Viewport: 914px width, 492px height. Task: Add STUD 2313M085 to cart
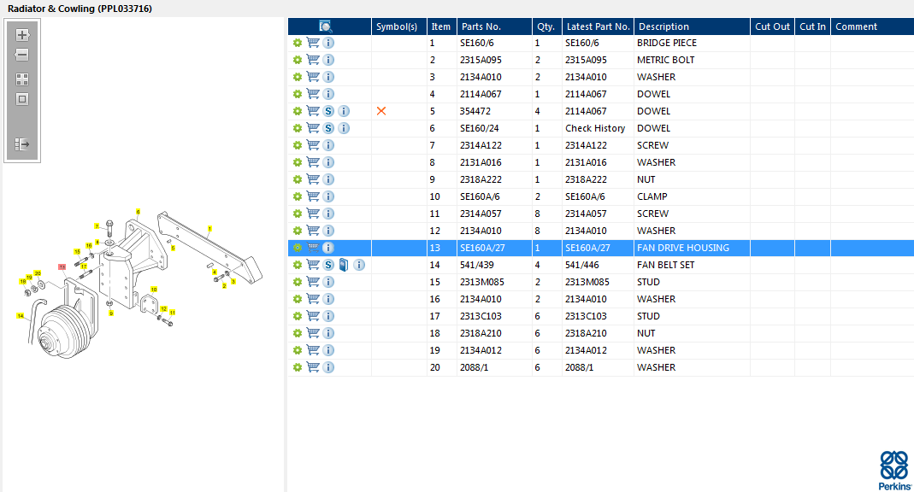pos(313,282)
